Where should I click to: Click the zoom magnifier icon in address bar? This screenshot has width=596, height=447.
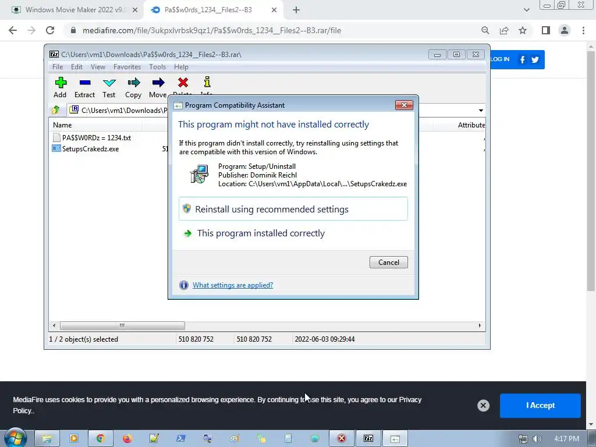[485, 30]
